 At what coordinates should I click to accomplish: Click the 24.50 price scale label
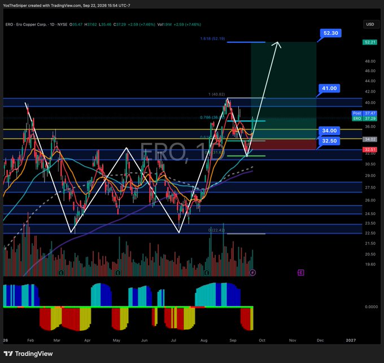point(370,214)
